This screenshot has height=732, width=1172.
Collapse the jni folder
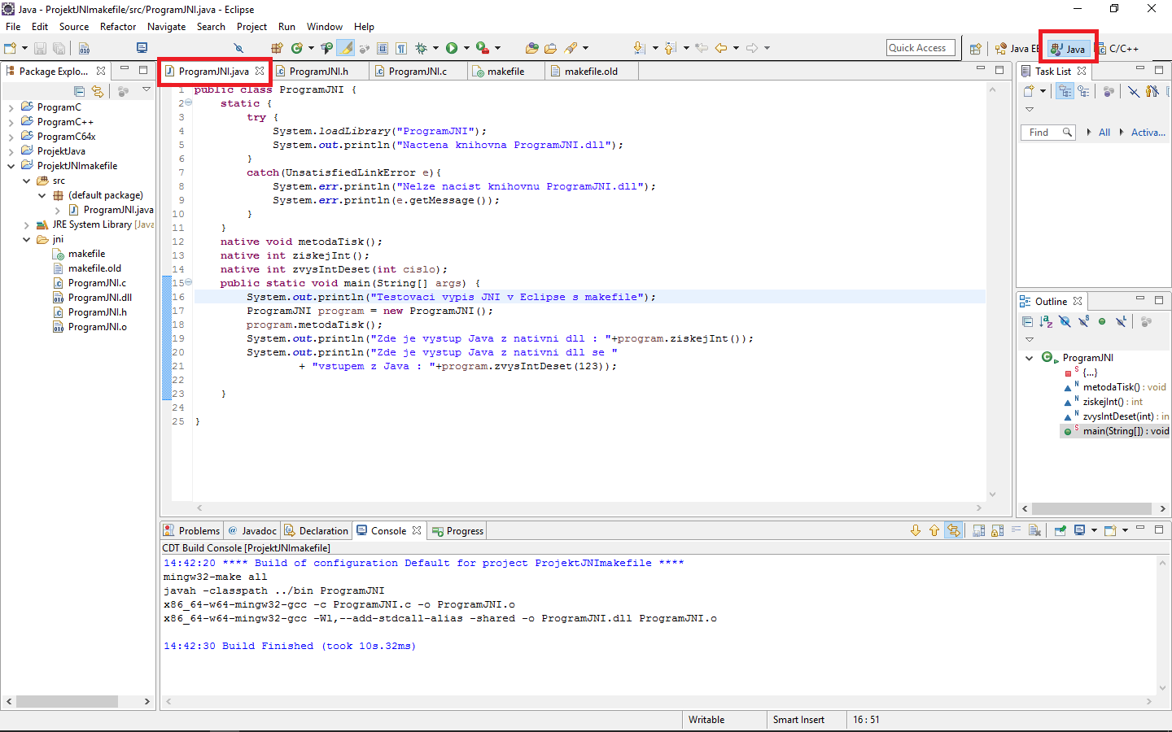(27, 238)
